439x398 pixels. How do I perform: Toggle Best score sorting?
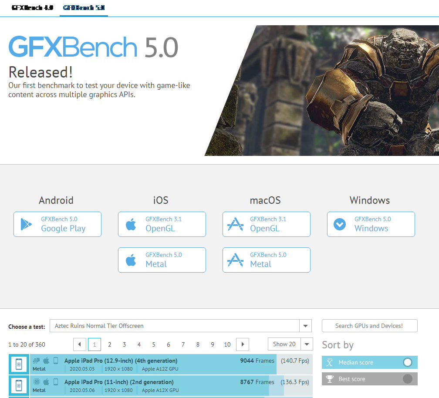pos(370,379)
